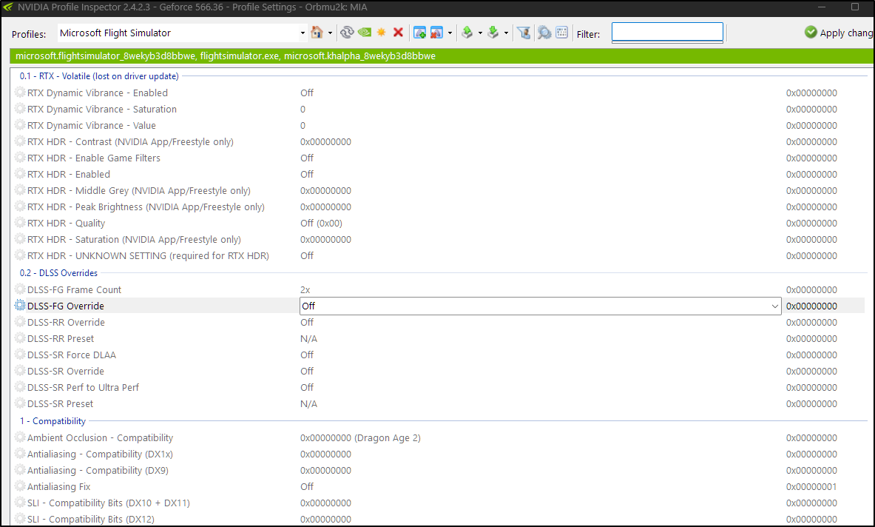
Task: Select 'Antialiasing - Compatibility (DX9)' row
Action: [438, 470]
